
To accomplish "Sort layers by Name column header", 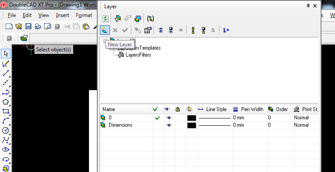I will (x=126, y=109).
